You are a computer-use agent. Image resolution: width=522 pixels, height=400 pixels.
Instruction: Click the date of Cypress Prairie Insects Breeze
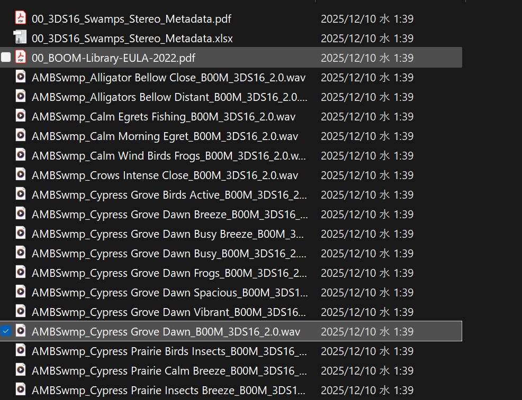tap(367, 390)
